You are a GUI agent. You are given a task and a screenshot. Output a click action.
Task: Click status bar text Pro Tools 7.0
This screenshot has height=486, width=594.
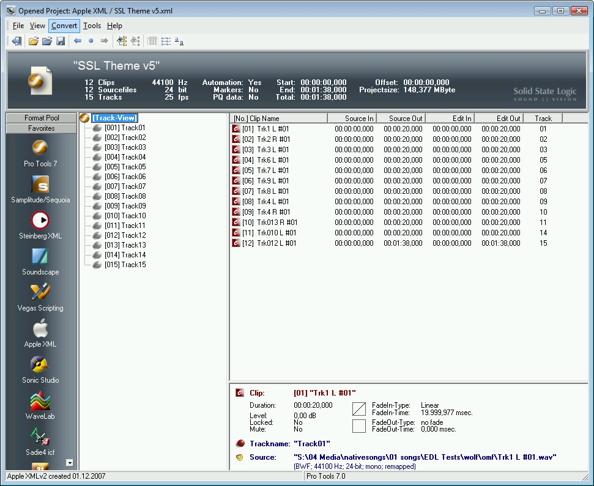326,476
